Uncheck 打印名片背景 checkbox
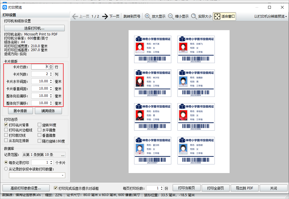Viewport: 289px width, 199px height. click(6, 125)
